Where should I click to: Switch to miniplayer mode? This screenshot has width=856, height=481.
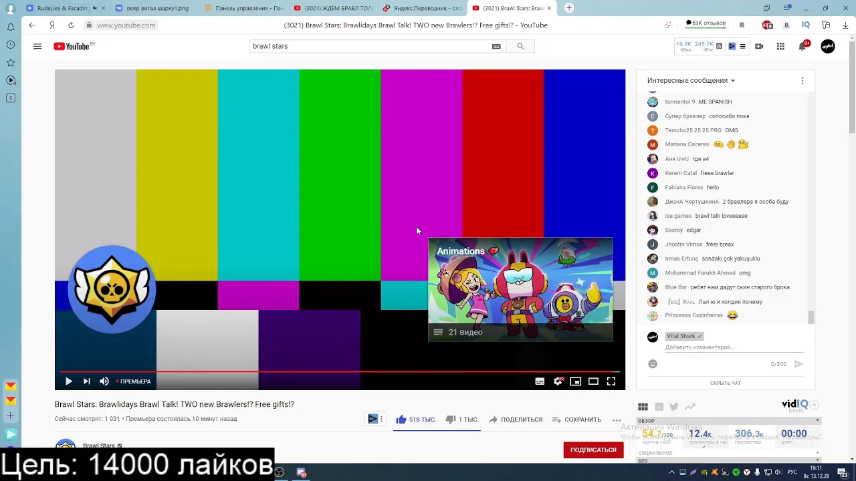[x=575, y=381]
